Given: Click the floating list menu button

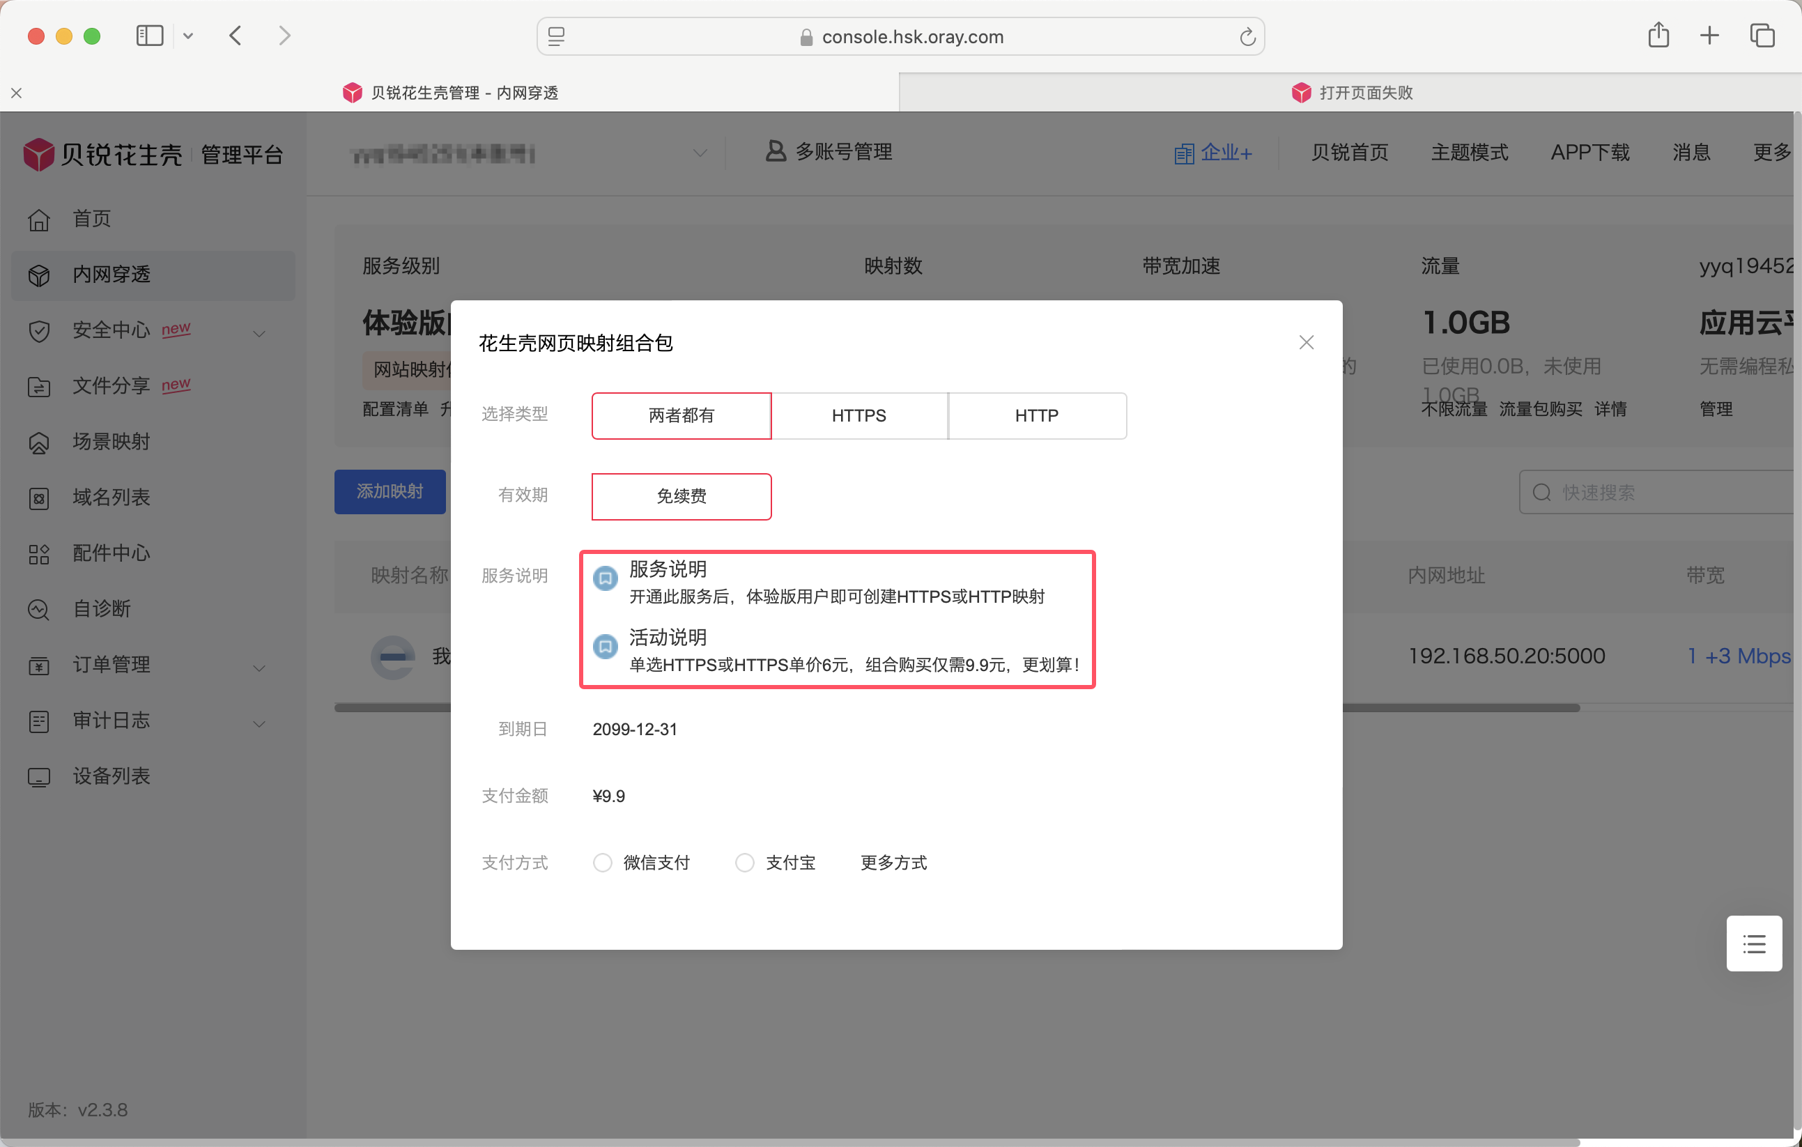Looking at the screenshot, I should coord(1753,943).
